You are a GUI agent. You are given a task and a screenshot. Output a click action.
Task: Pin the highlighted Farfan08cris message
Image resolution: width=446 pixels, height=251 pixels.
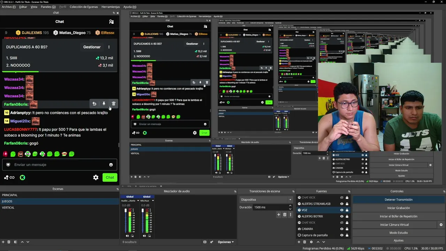click(x=104, y=104)
